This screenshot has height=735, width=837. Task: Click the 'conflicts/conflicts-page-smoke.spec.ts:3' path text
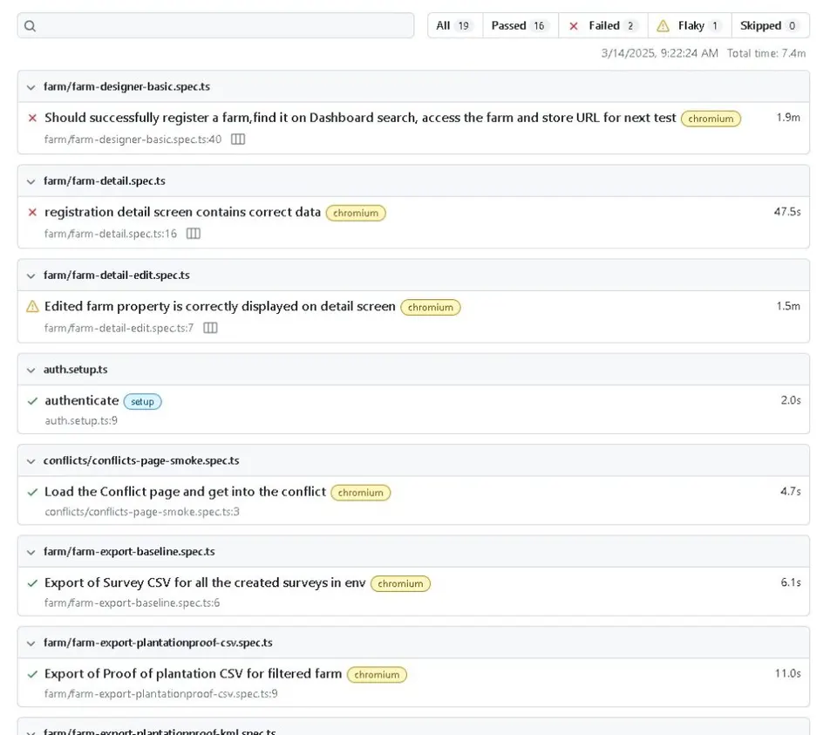pos(142,512)
